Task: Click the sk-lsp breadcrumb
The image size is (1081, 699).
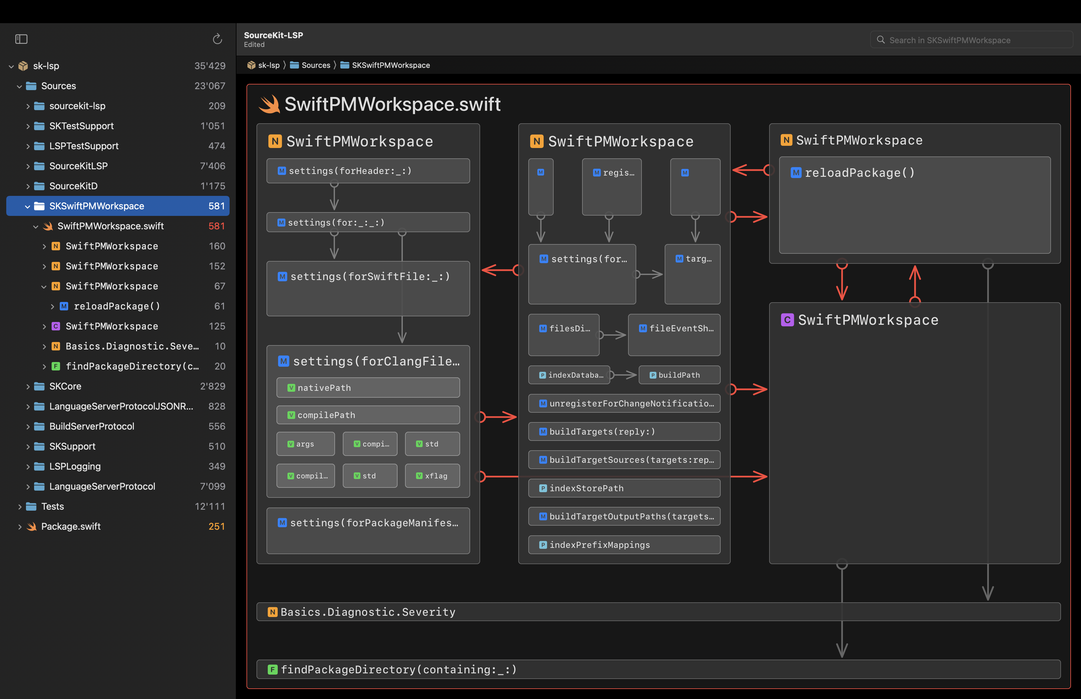Action: pos(263,65)
